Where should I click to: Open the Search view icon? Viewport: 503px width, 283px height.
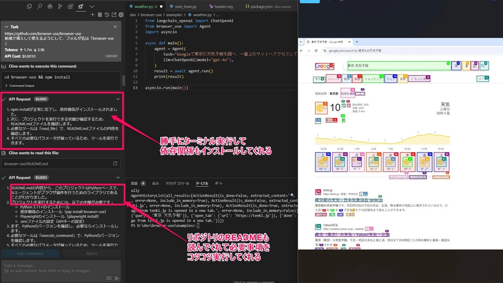coord(39,6)
